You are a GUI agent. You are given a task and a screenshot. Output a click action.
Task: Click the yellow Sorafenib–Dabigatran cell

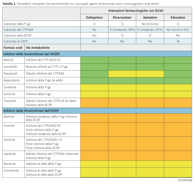coord(94,87)
